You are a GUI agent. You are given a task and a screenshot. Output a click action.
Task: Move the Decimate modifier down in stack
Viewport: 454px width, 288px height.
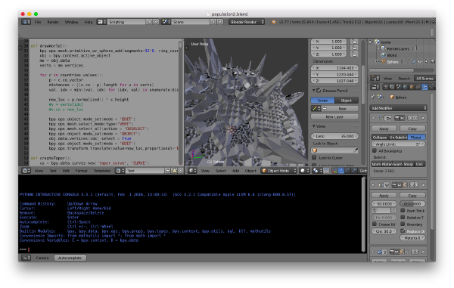coord(415,118)
